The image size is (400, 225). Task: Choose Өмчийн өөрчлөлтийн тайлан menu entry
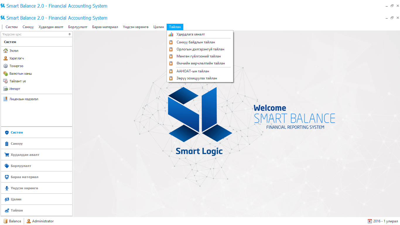200,63
